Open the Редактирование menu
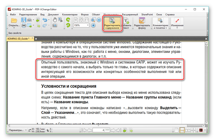215x140 pixels. 28,14
